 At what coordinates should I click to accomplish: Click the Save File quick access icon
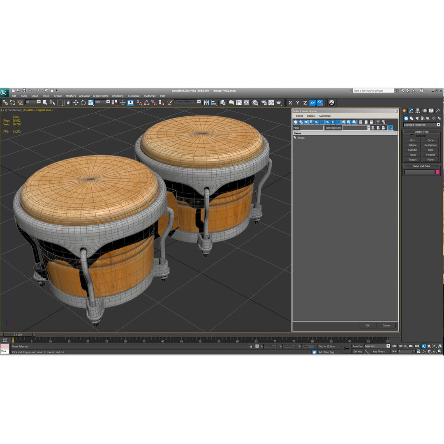[24, 90]
